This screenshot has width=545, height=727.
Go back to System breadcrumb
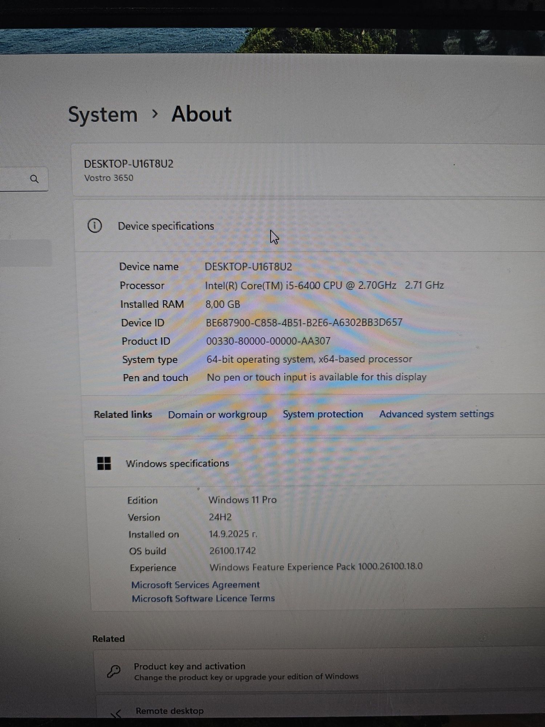103,115
